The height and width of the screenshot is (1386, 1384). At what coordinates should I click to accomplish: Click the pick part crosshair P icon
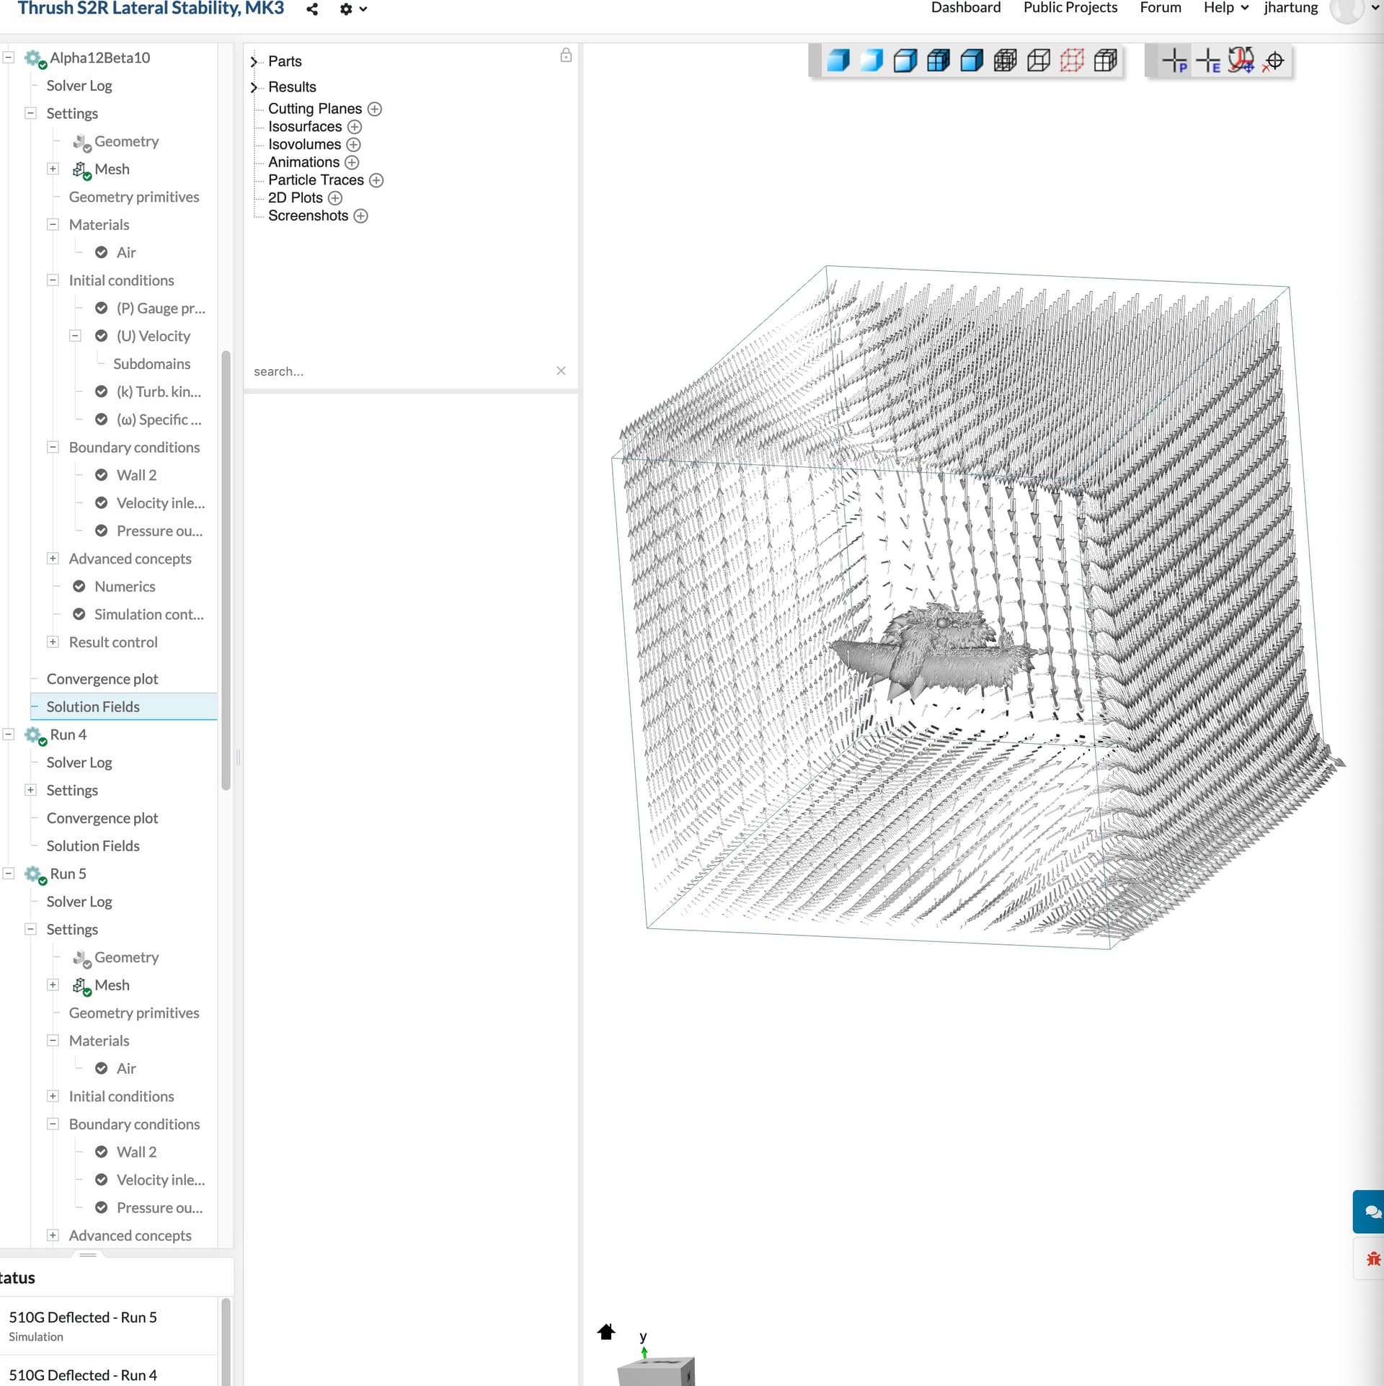coord(1174,61)
